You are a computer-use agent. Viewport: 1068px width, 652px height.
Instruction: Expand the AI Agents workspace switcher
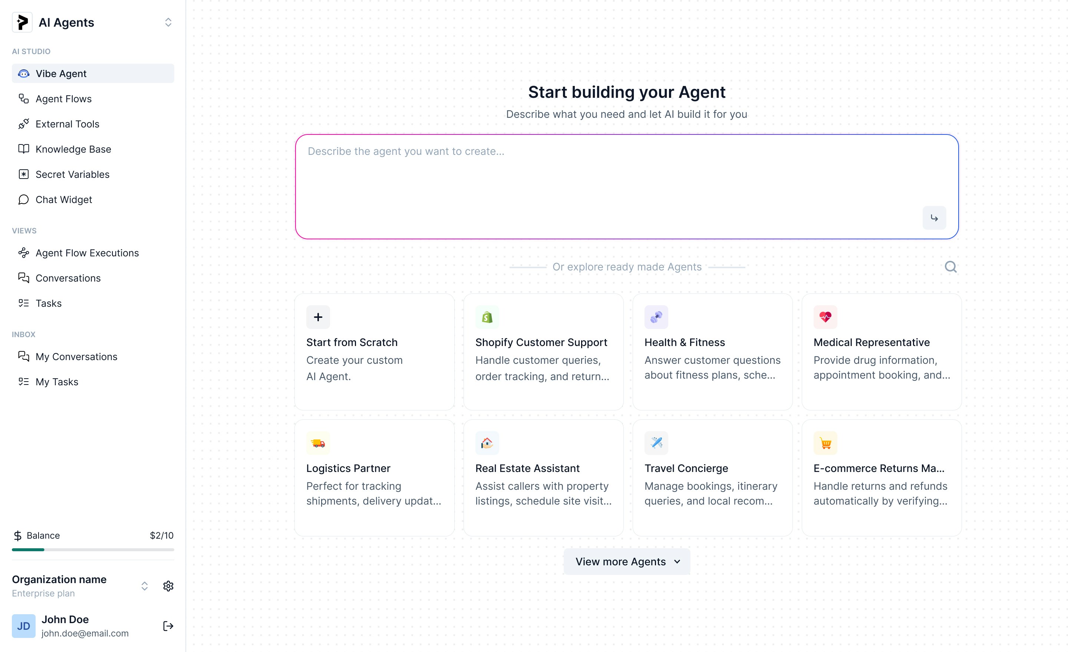click(x=168, y=23)
